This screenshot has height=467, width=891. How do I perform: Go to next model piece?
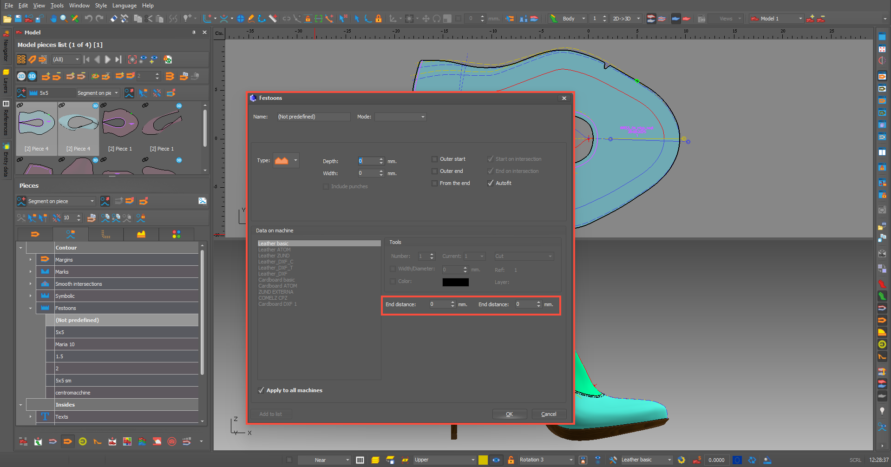click(108, 59)
